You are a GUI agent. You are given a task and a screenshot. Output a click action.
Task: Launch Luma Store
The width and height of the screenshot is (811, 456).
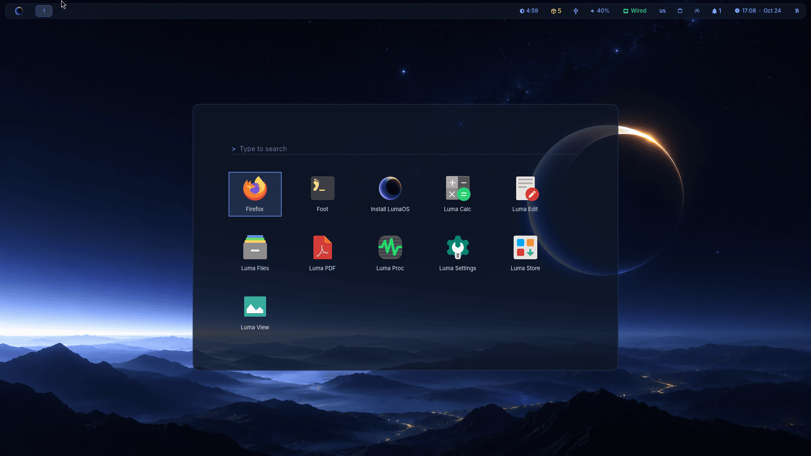click(525, 253)
